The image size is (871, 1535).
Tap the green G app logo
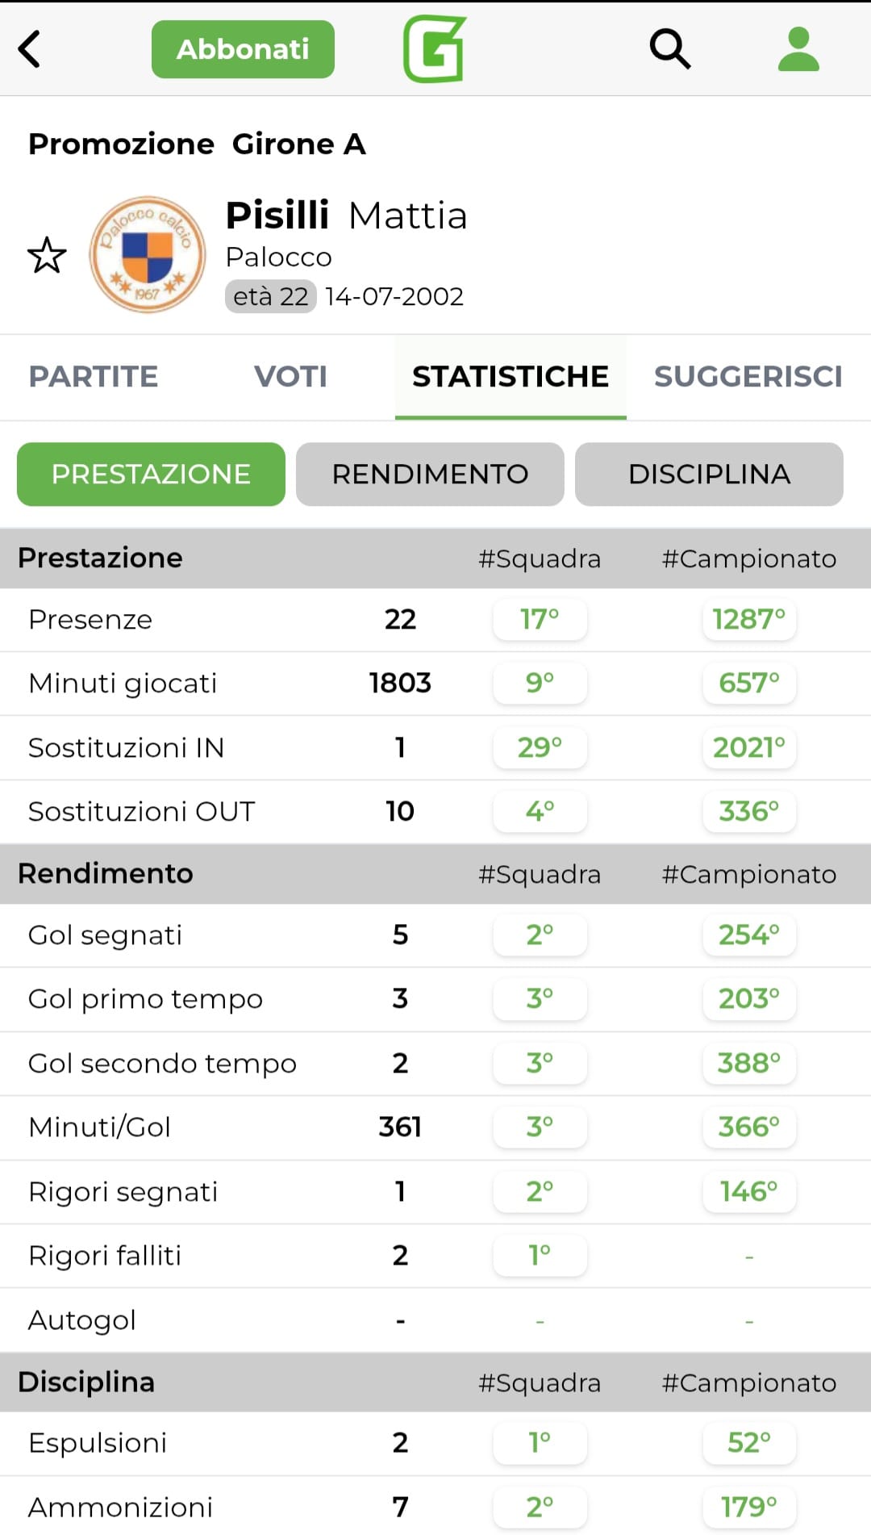[435, 49]
